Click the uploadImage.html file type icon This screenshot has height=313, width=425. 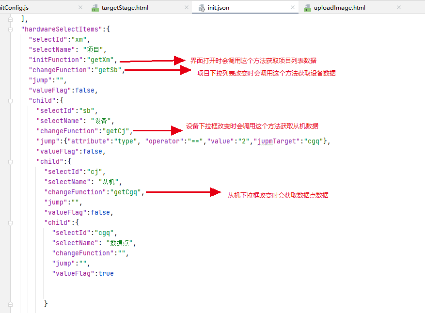[307, 8]
